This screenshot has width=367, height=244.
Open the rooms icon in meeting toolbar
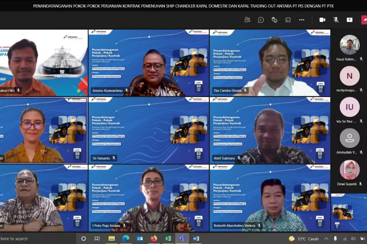[x=288, y=20]
